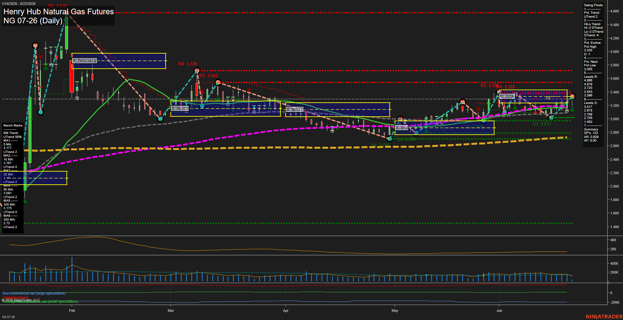This screenshot has width=623, height=320.
Task: Click the Summary SP's: 123 entry
Action: coord(591,131)
